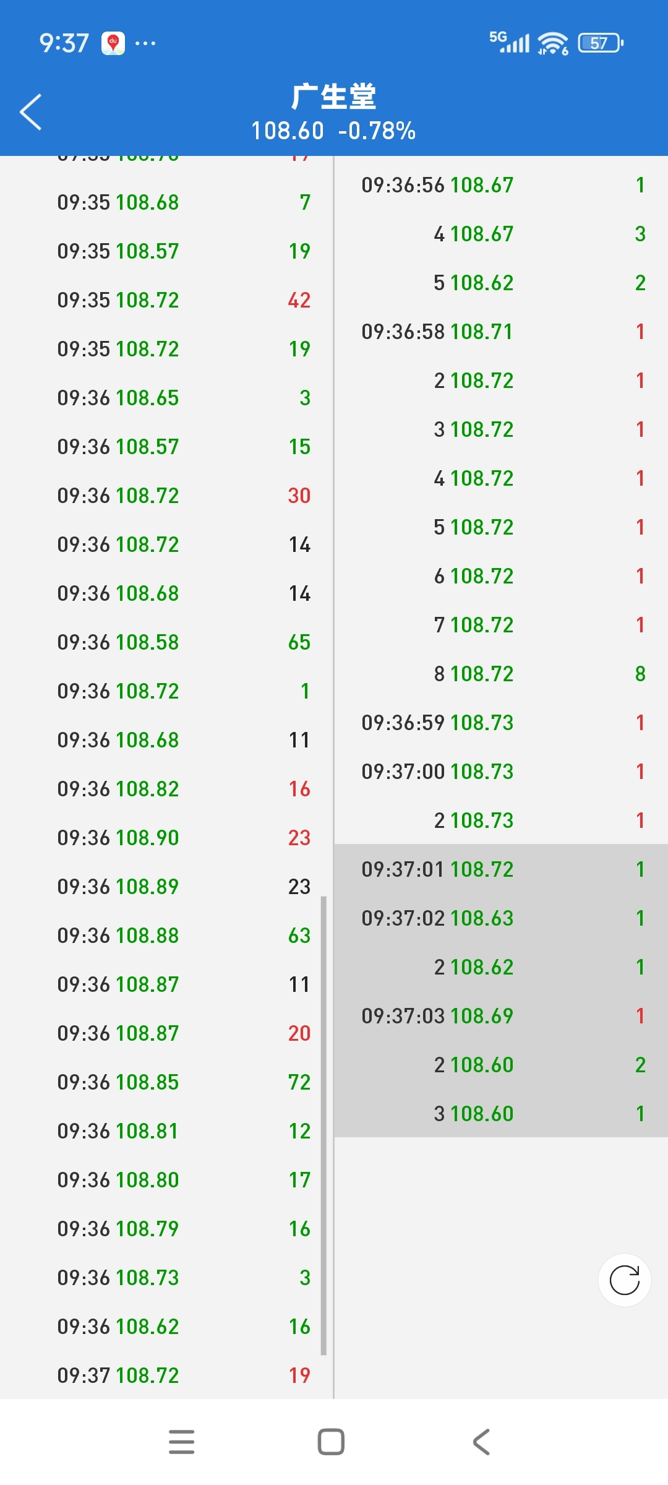Viewport: 668px width, 1485px height.
Task: Select the 09:36:59 108.73 tick row
Action: click(x=501, y=722)
